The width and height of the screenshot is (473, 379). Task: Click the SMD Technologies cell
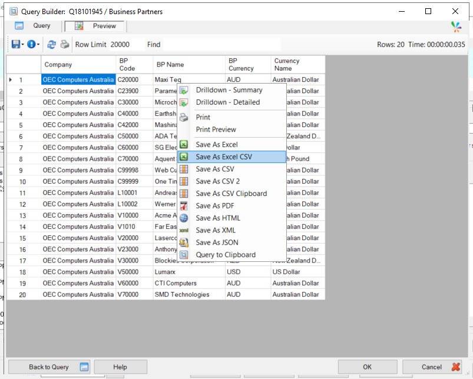click(x=189, y=295)
